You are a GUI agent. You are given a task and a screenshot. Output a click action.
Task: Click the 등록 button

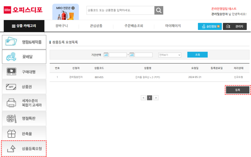(237, 90)
